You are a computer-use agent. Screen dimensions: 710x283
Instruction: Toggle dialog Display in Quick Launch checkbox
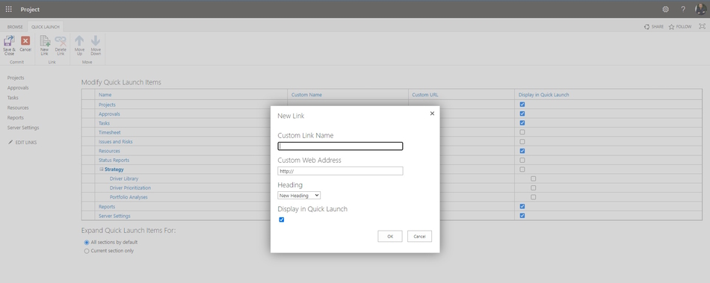pos(282,220)
